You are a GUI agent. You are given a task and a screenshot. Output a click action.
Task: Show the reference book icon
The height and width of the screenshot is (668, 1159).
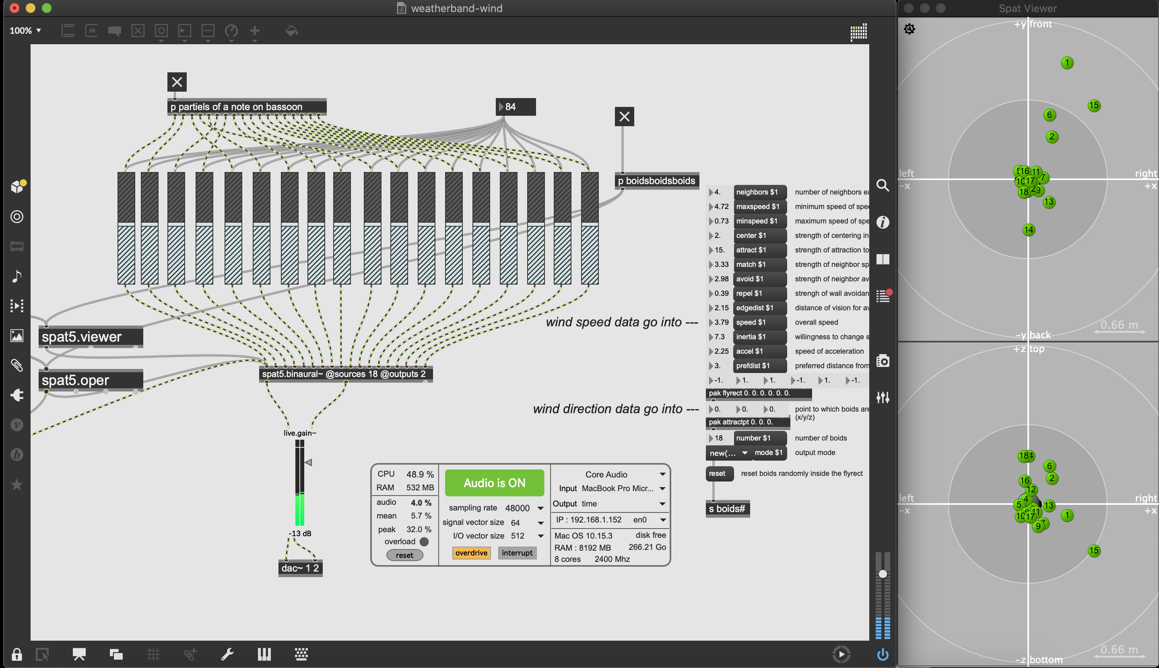[x=883, y=259]
